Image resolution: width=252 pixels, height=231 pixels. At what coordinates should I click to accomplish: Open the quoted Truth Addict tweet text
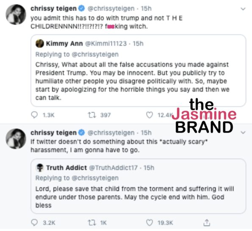pyautogui.click(x=135, y=197)
